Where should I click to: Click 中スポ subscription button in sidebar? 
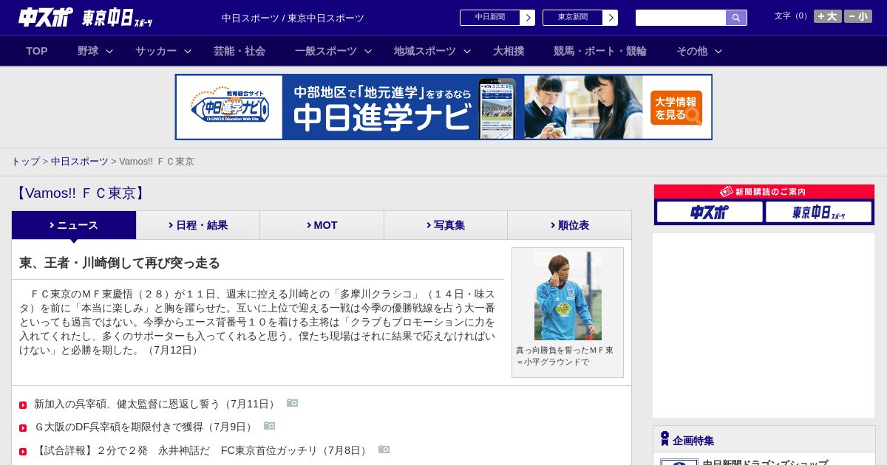point(710,212)
